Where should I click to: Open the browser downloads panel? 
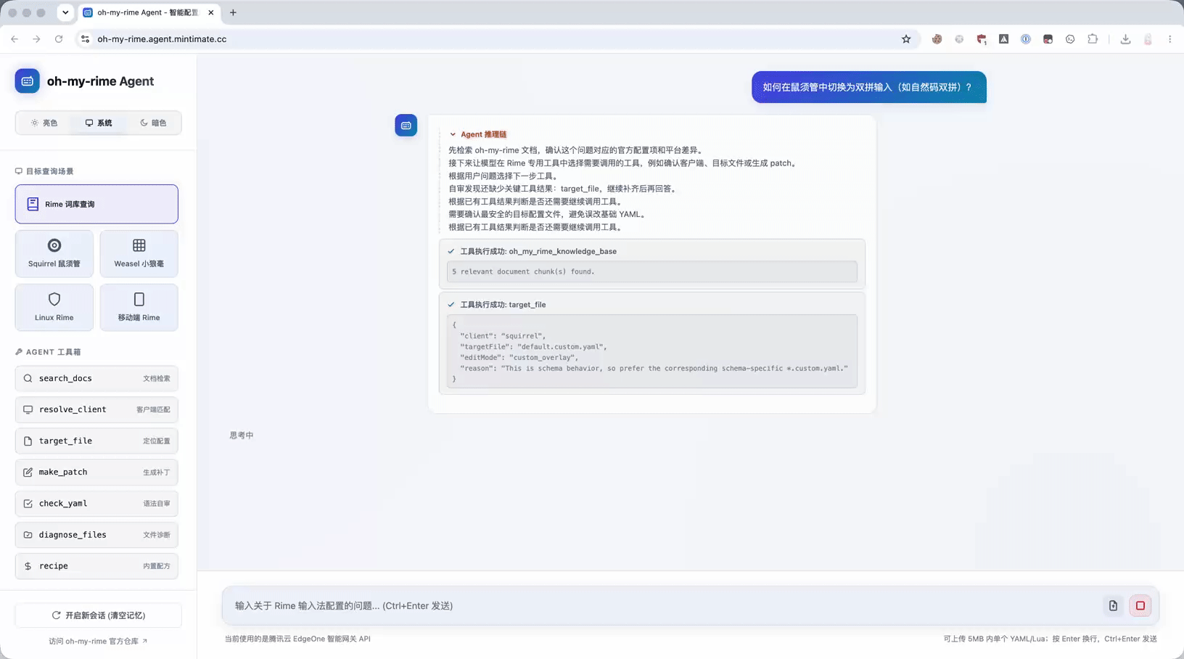1125,39
